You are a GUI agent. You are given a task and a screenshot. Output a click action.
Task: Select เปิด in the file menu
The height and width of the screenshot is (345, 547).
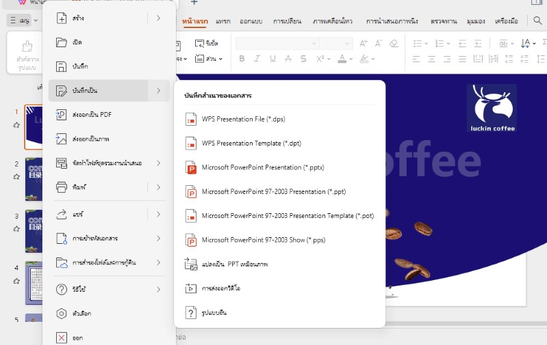[109, 42]
